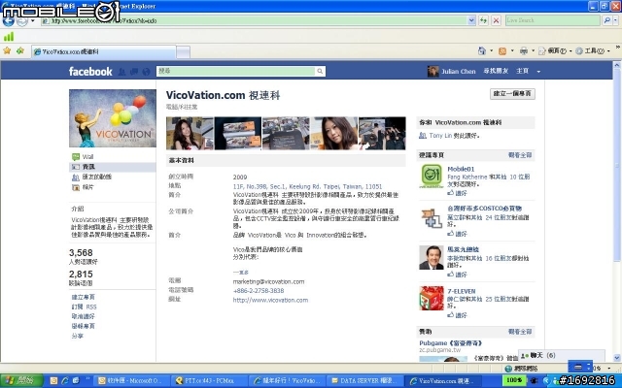Open see-all link for suggested pages
The height and width of the screenshot is (388, 622).
click(520, 155)
